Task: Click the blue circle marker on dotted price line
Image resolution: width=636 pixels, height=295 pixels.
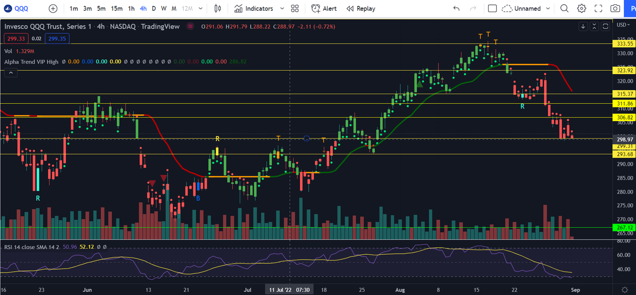Action: 307,139
